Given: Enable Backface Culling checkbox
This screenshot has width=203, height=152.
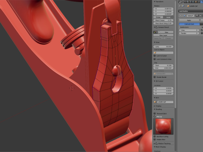Looking at the screenshot, I should pos(155,136).
